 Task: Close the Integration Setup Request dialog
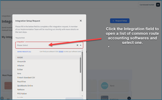[81, 21]
